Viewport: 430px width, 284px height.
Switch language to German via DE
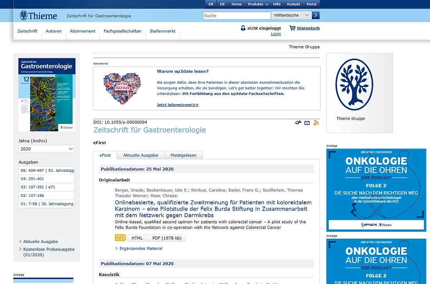(222, 4)
